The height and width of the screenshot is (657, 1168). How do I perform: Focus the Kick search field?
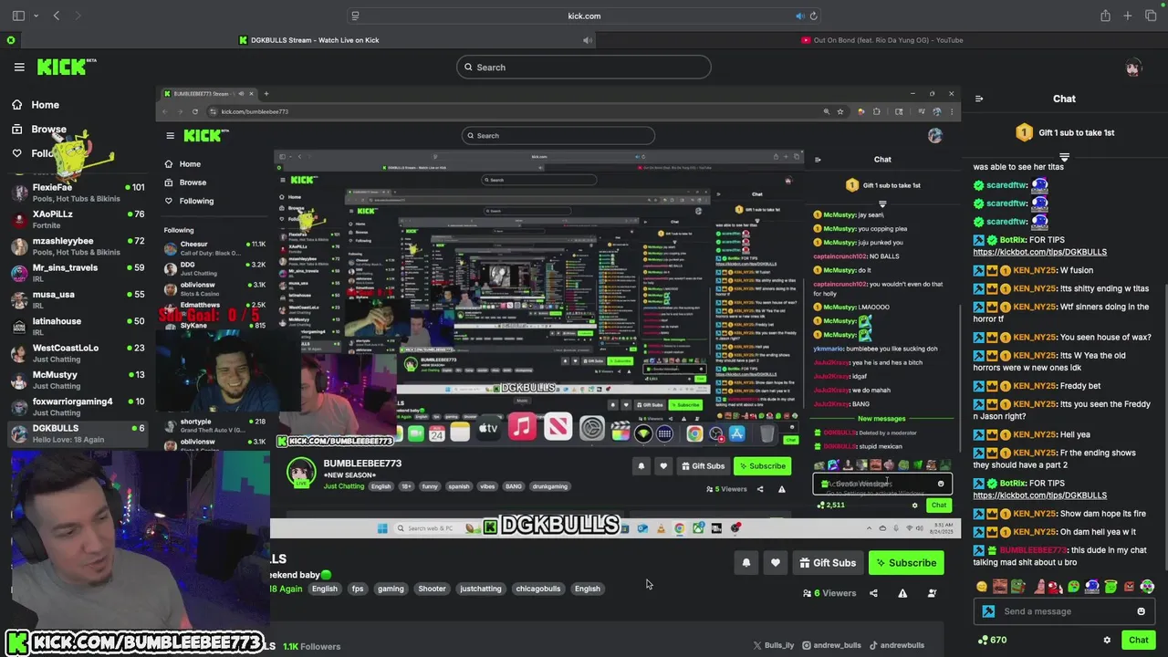pyautogui.click(x=584, y=67)
